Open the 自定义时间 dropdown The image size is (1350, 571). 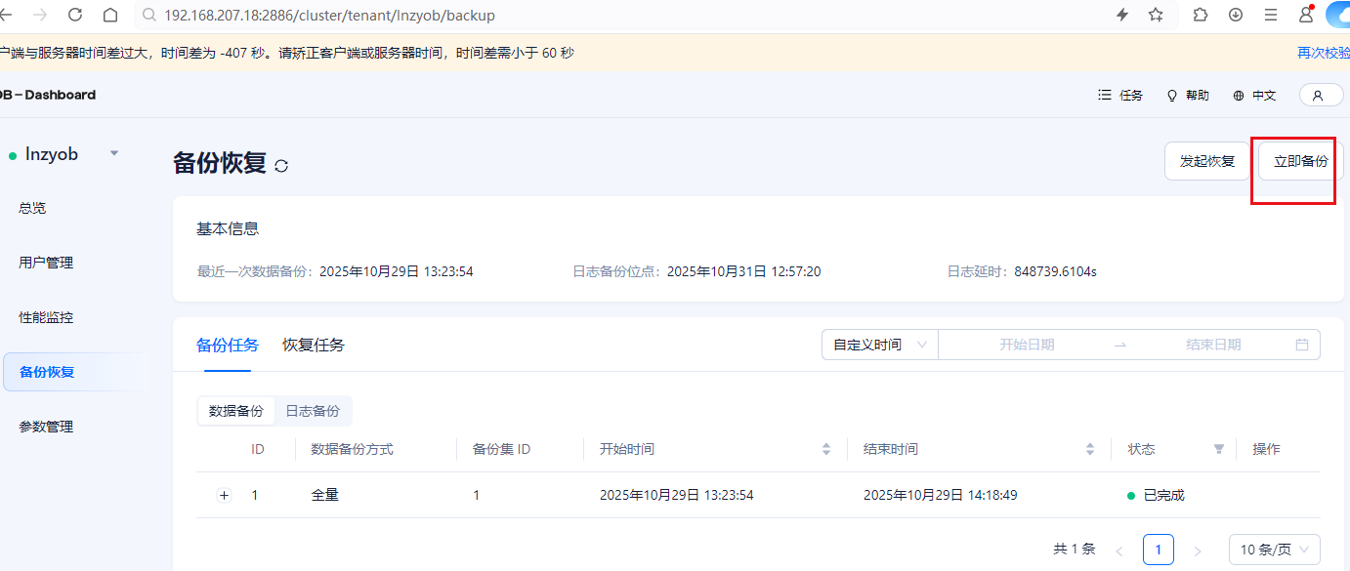pos(879,345)
